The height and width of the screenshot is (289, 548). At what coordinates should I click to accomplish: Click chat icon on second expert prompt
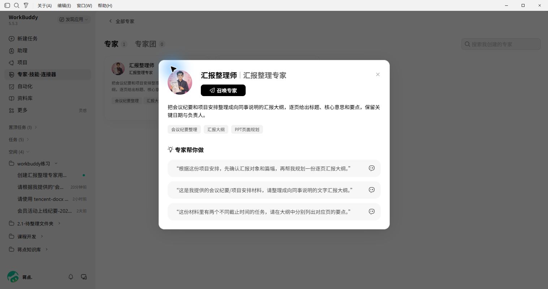click(371, 190)
